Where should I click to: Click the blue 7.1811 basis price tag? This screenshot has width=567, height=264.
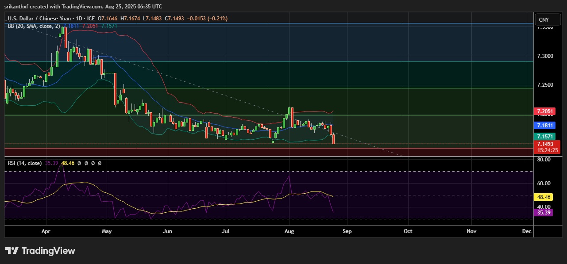click(548, 126)
